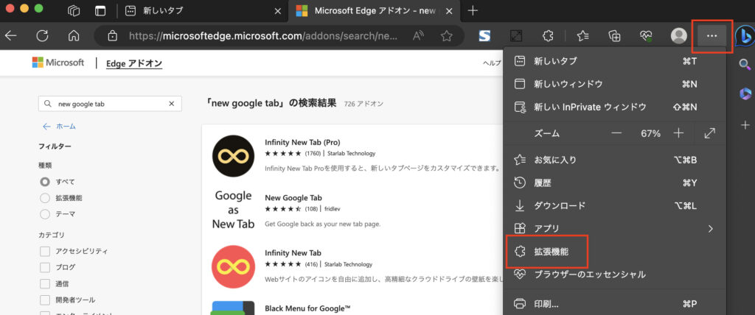Viewport: 755px width, 315px height.
Task: Click the Bing Copilot sidebar icon
Action: pyautogui.click(x=744, y=35)
